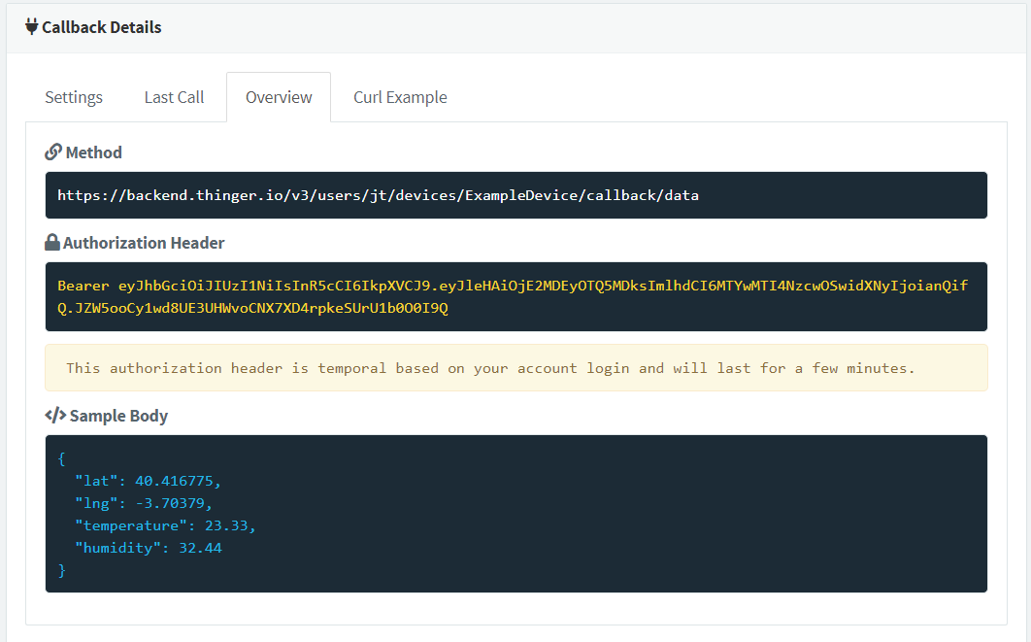The image size is (1031, 642).
Task: Click the Callback Details heading
Action: click(102, 27)
